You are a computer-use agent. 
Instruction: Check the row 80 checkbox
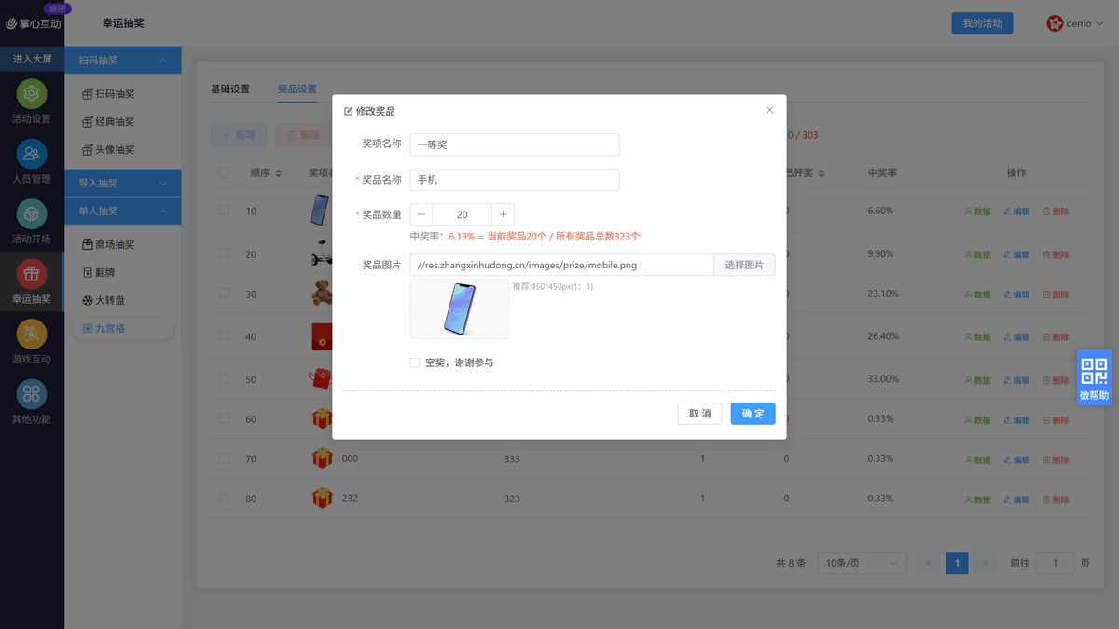224,499
